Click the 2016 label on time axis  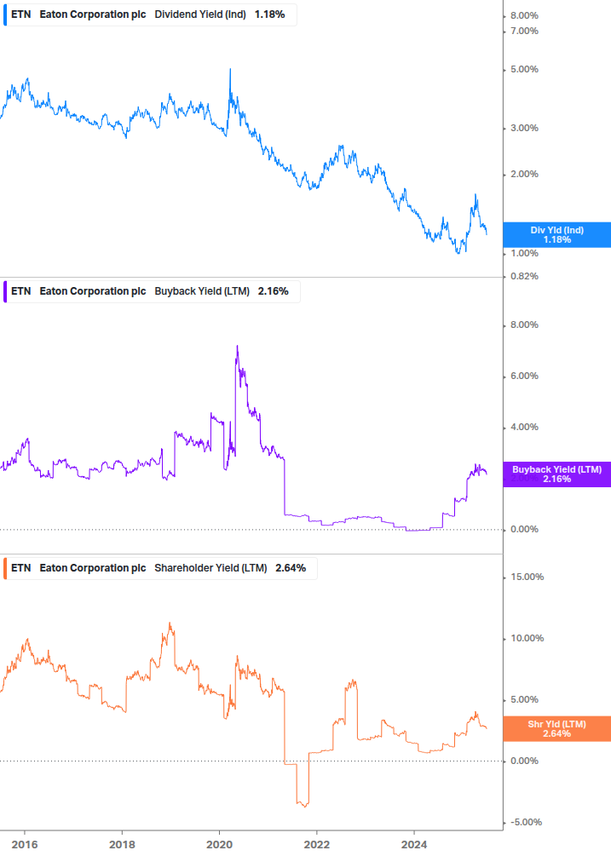coord(25,845)
